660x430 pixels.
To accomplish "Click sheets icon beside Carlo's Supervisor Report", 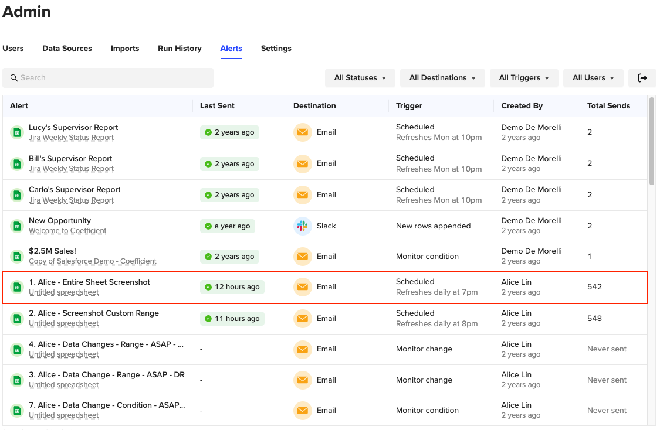I will tap(17, 195).
